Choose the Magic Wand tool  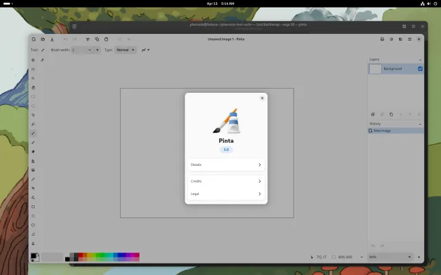(x=33, y=125)
